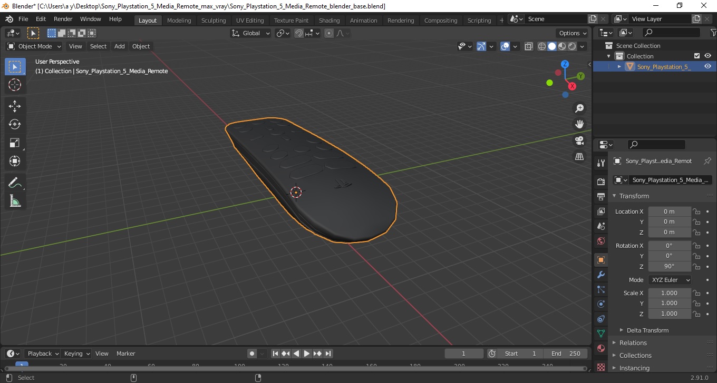Click the pan view hand icon

(x=579, y=124)
